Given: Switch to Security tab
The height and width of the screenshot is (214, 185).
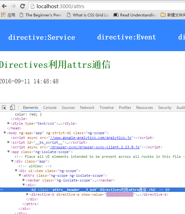Looking at the screenshot, I should [x=165, y=108].
